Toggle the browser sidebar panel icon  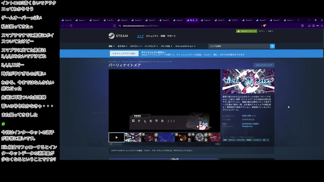[313, 26]
